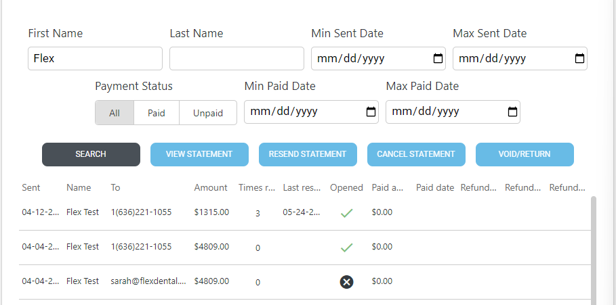
Task: Sort by the Amount column header
Action: pyautogui.click(x=211, y=188)
